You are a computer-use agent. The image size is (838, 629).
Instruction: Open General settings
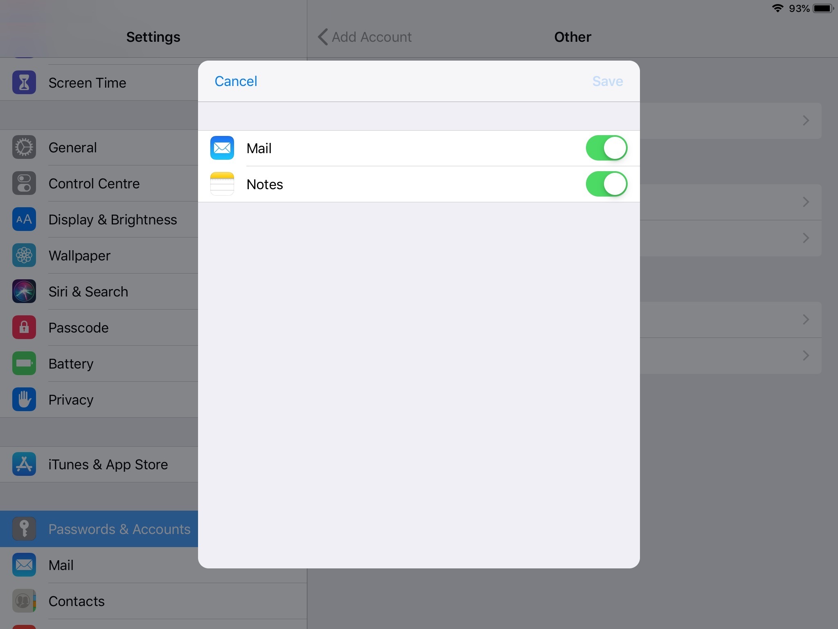[x=99, y=147]
